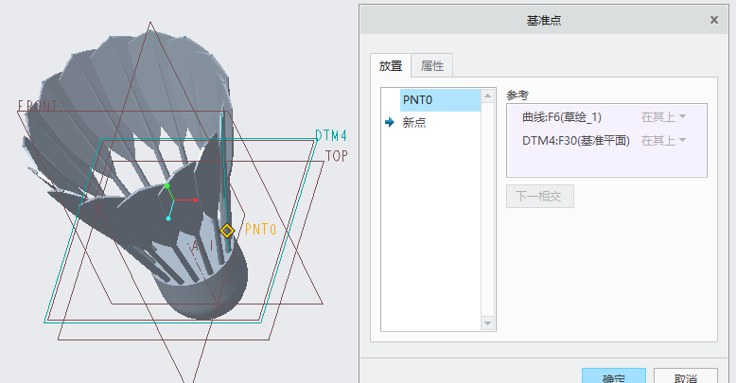Select reference DTM4:F30(基准平面)
This screenshot has height=383, width=736.
click(x=576, y=140)
